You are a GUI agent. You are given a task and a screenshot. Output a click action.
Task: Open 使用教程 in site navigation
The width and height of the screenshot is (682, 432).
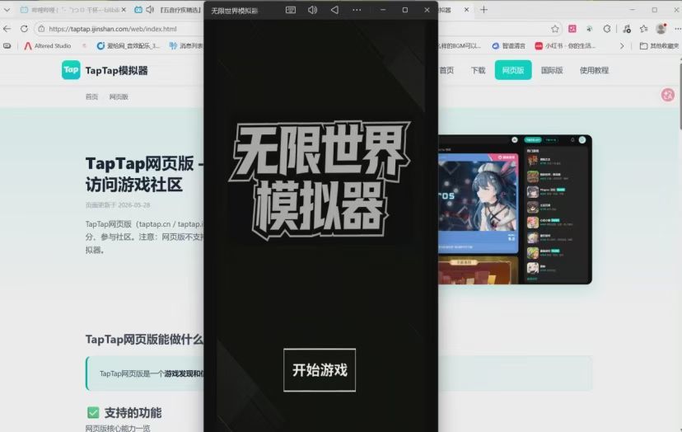(594, 70)
